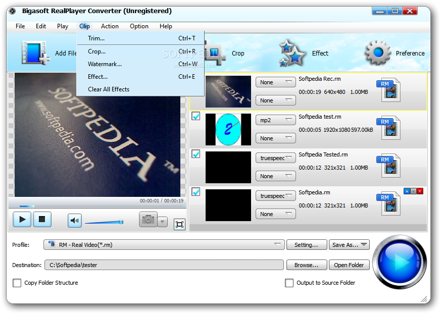Open the Help menu
441x314 pixels.
166,26
